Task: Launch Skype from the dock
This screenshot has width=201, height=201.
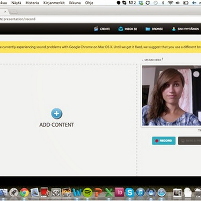Action: click(x=130, y=192)
